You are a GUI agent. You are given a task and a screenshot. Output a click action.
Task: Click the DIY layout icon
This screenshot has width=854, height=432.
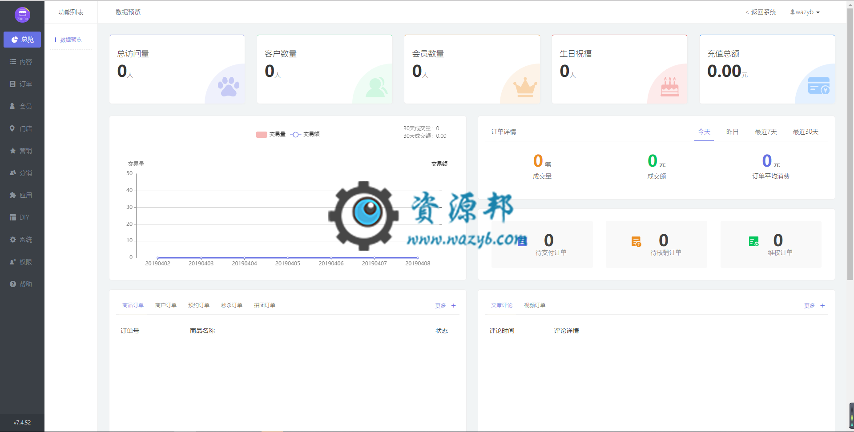[x=13, y=217]
